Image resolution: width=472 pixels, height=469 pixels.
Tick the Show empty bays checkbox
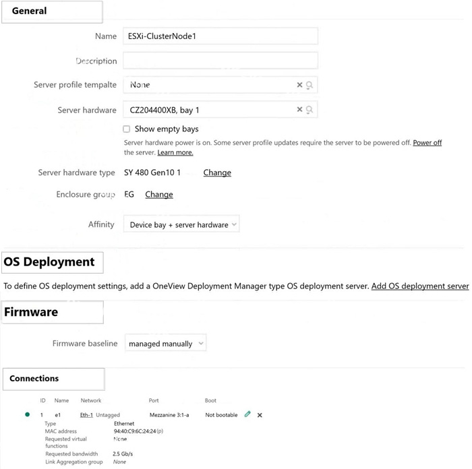pos(127,129)
